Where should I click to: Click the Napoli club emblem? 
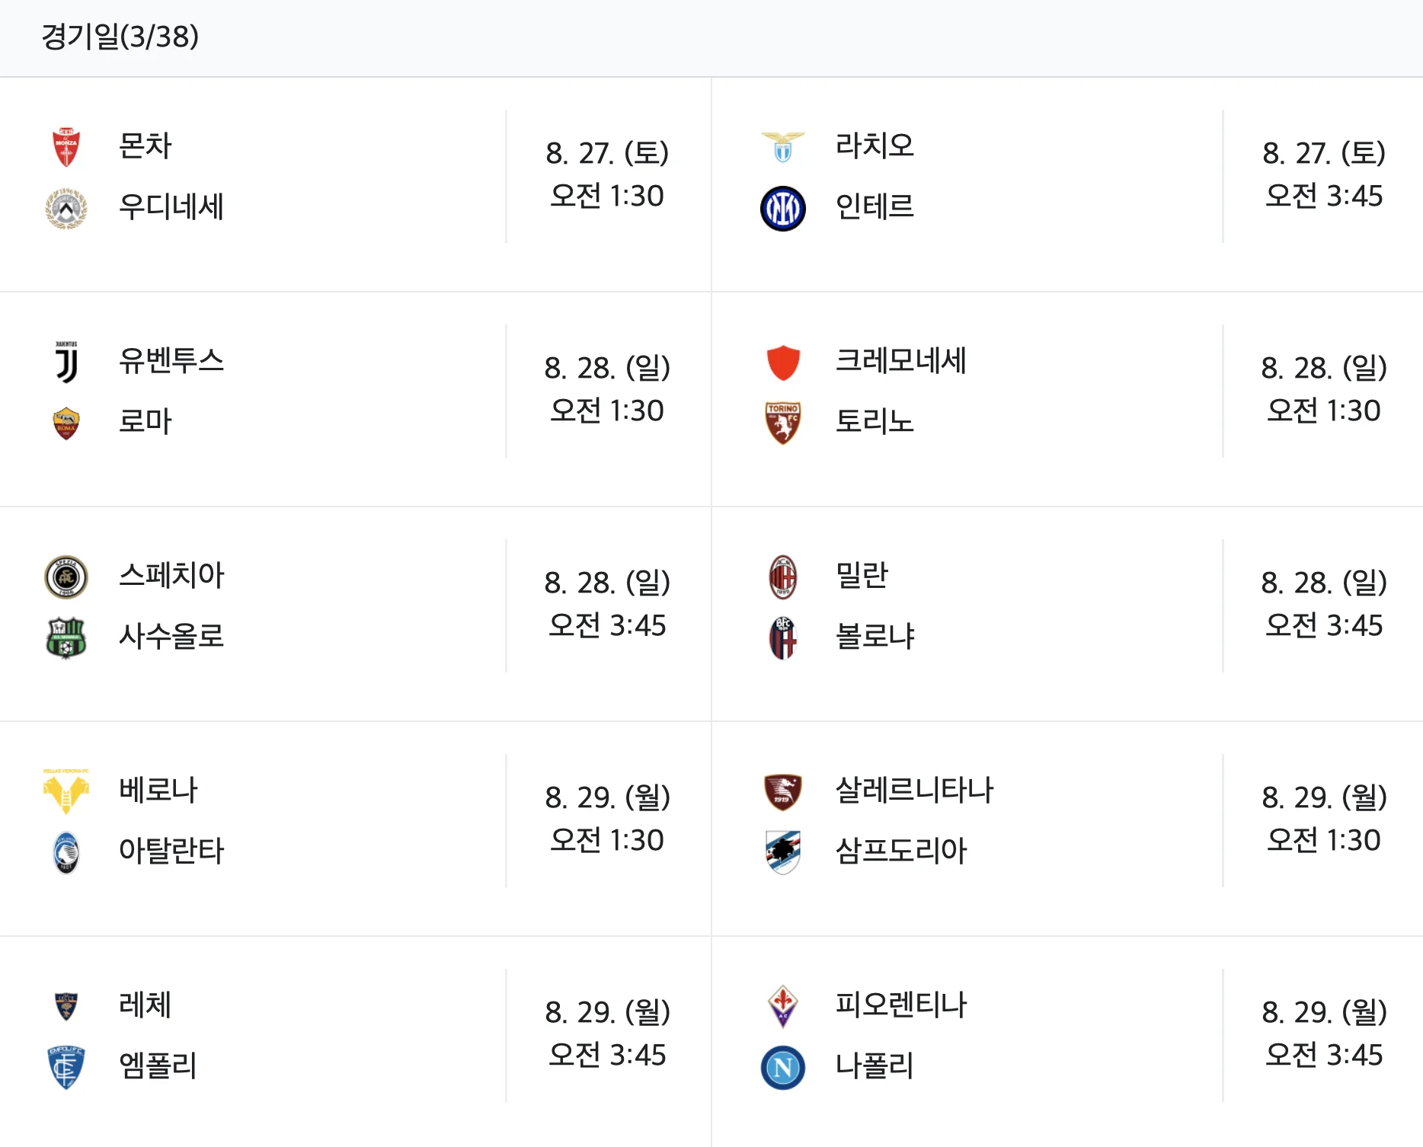tap(782, 1068)
